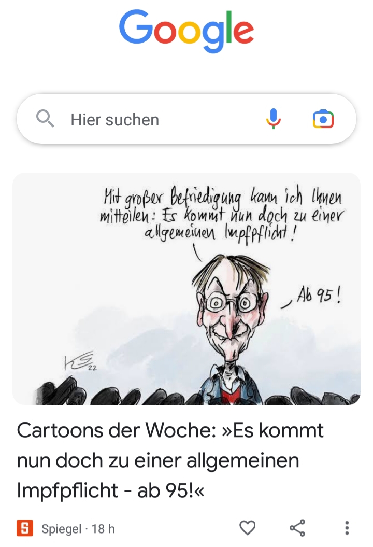This screenshot has width=373, height=547.
Task: Start voice search with microphone icon
Action: (x=274, y=119)
